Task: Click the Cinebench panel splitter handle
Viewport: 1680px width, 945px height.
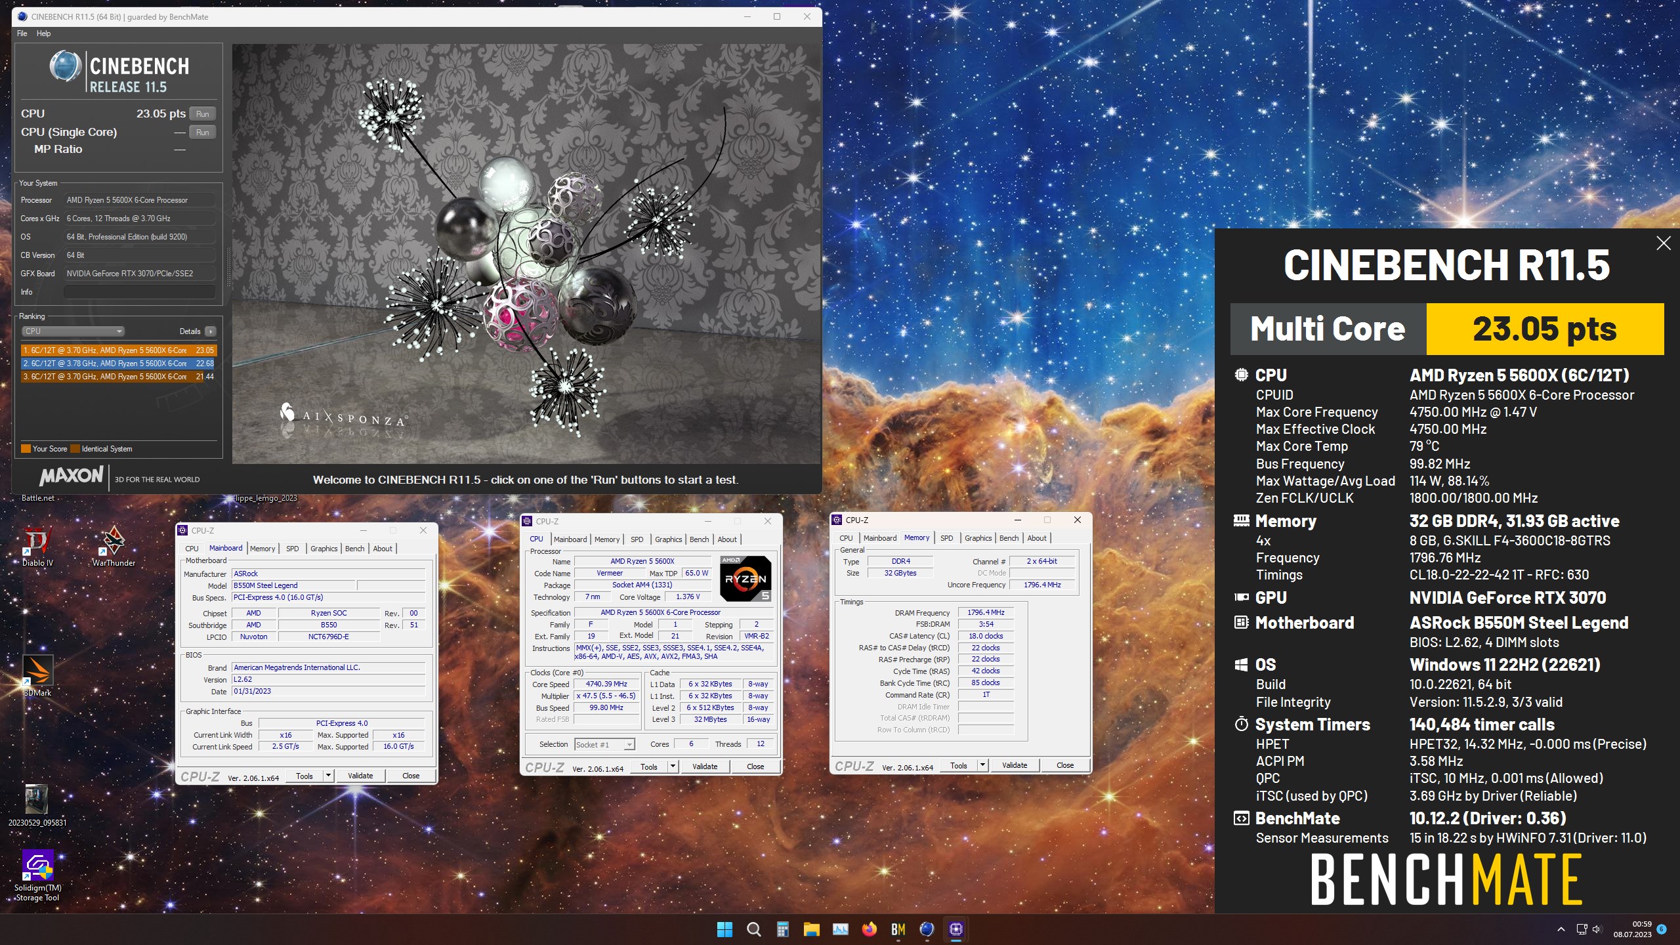Action: click(x=228, y=266)
